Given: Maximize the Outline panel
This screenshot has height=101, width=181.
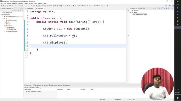Looking at the screenshot, I should point(173,8).
